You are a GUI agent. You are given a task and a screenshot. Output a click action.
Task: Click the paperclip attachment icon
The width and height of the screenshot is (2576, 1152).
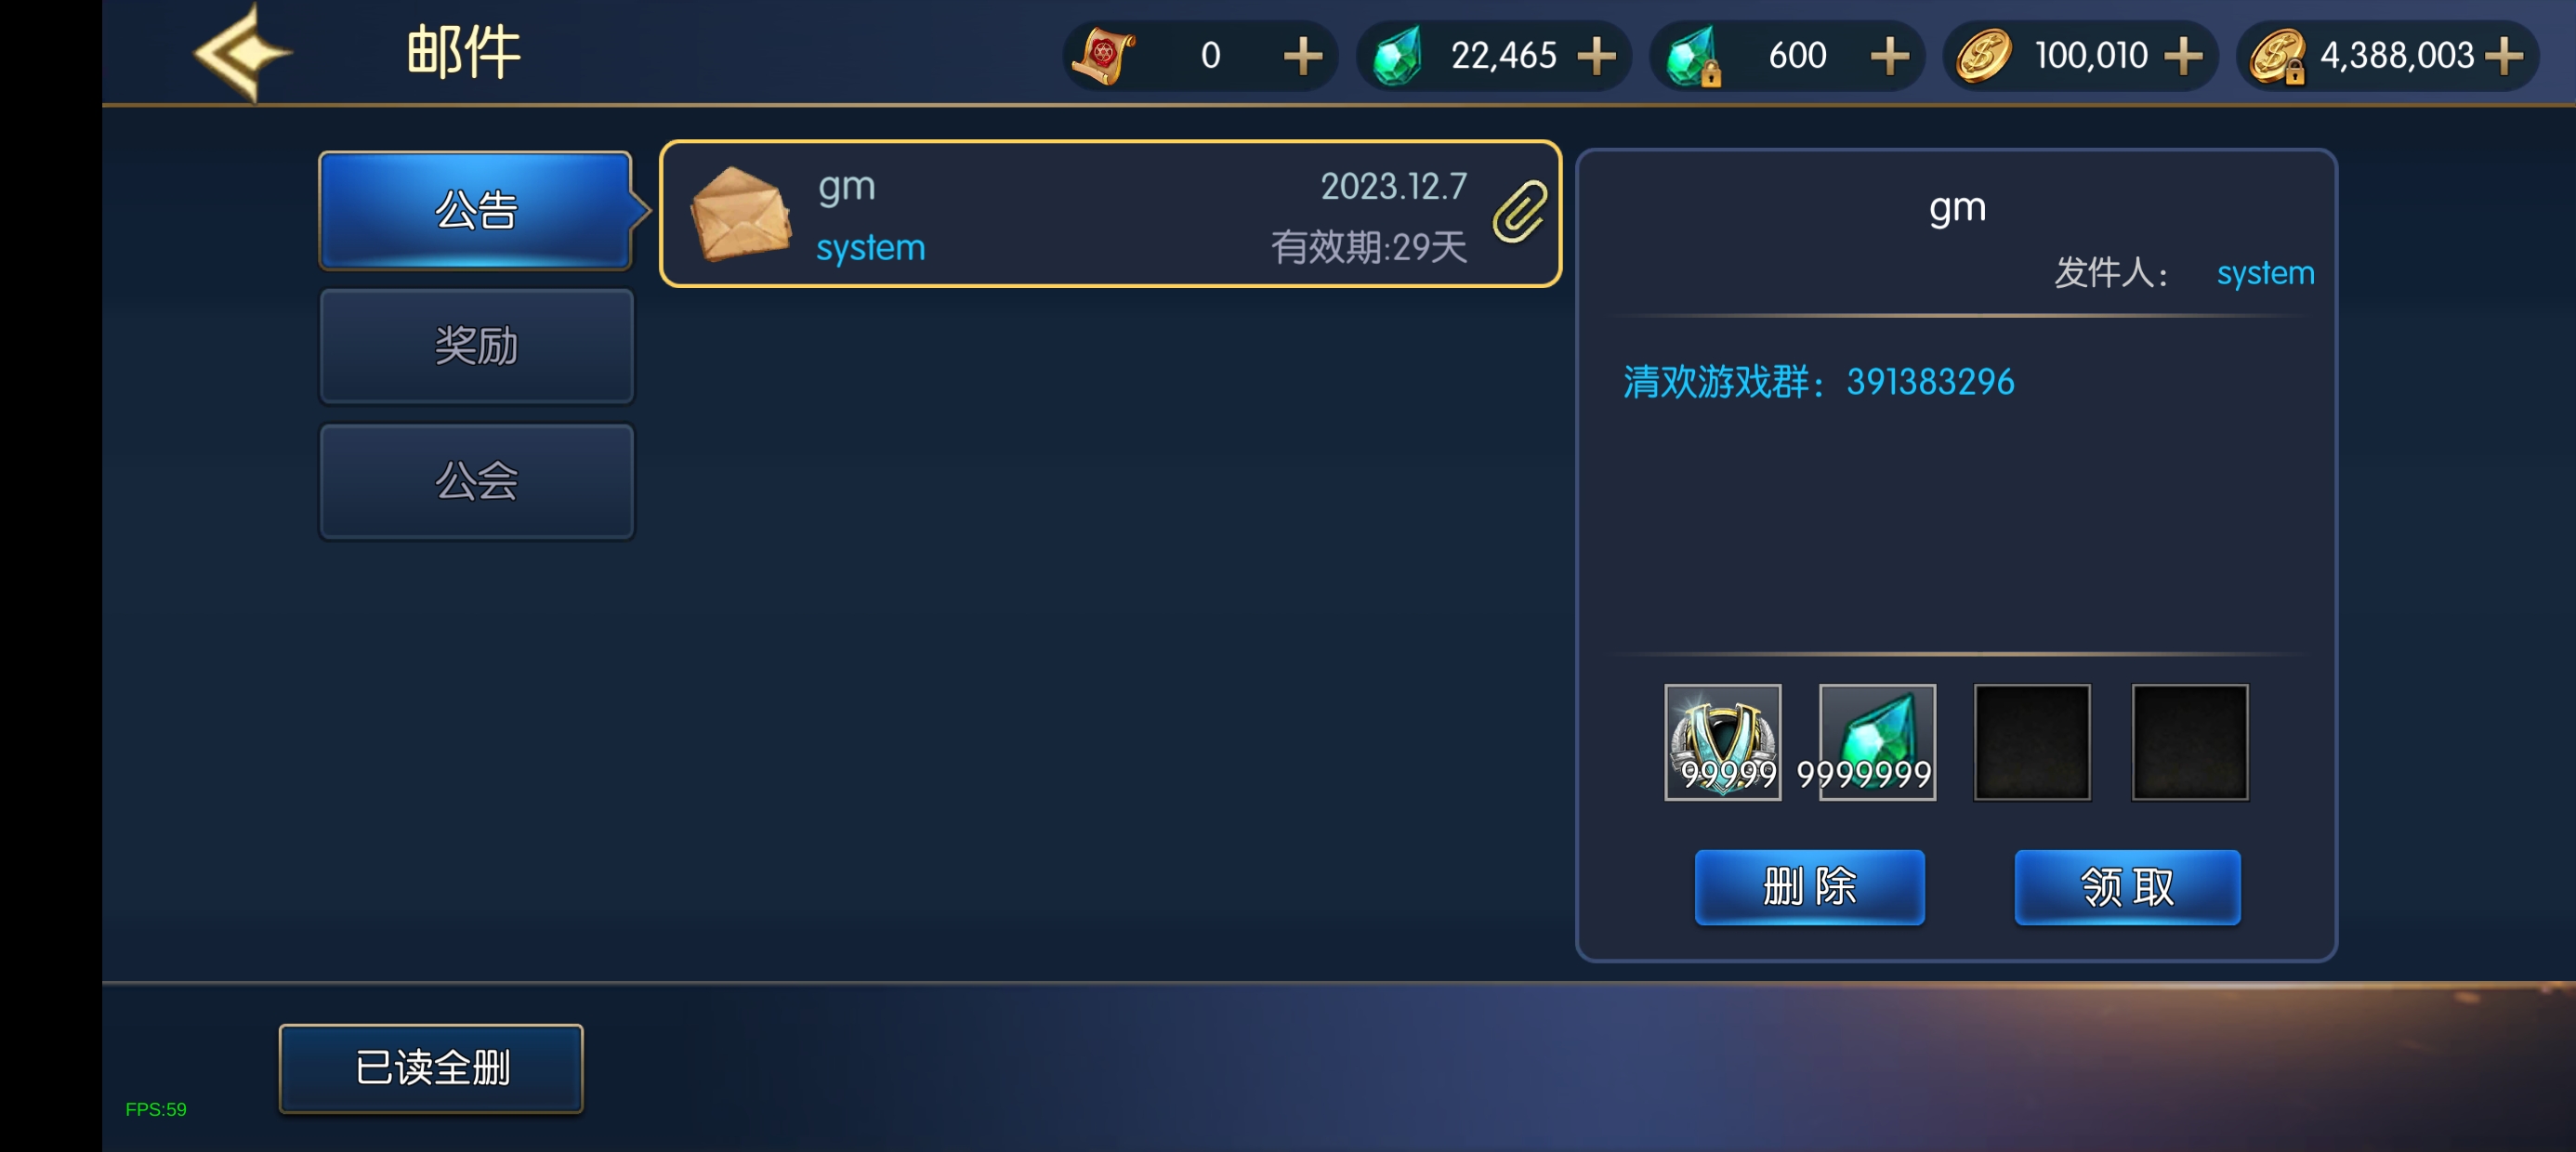1520,211
